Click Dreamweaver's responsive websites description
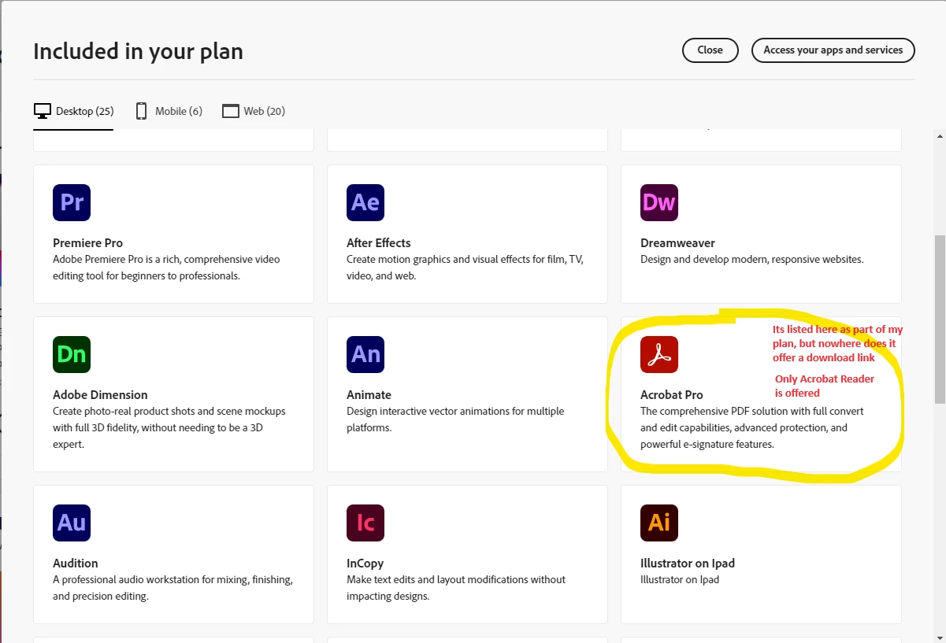This screenshot has height=643, width=946. pyautogui.click(x=752, y=259)
